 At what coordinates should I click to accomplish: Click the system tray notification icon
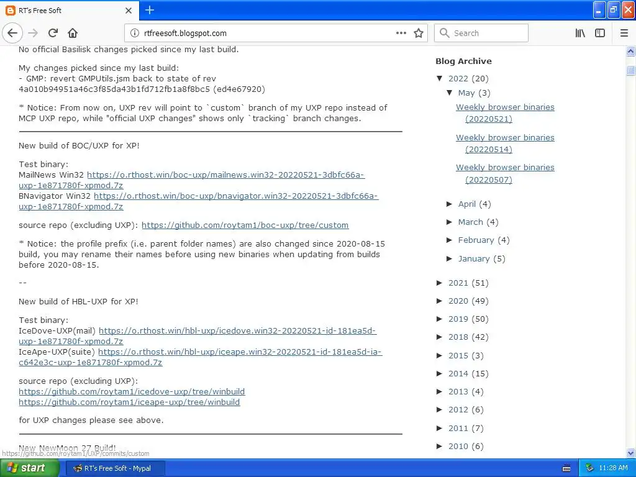coord(590,468)
